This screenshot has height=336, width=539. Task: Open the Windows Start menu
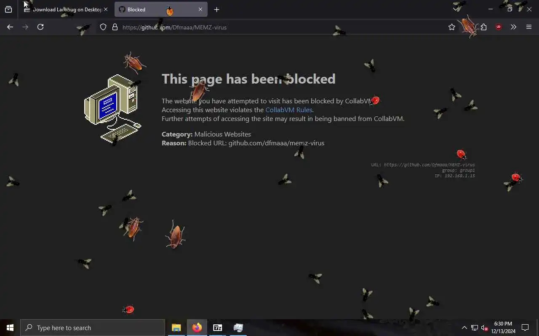click(10, 328)
